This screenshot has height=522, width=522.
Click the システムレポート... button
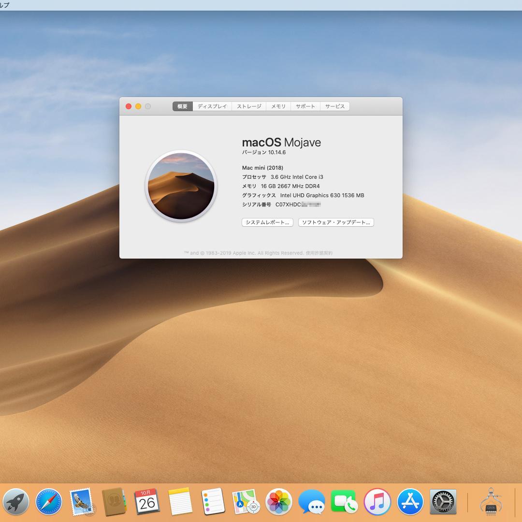click(x=267, y=222)
